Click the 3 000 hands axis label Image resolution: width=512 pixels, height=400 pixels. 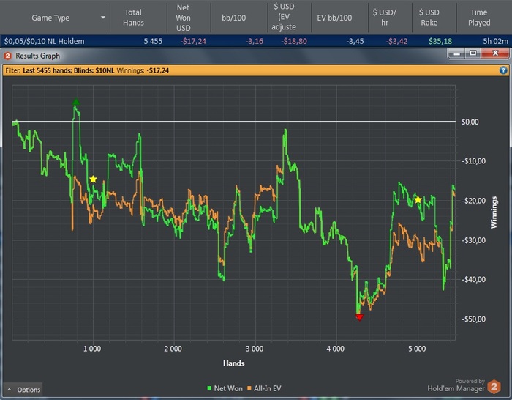coord(255,349)
